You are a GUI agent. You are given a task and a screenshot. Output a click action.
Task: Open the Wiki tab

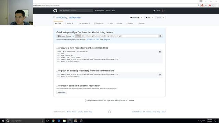click(110, 24)
